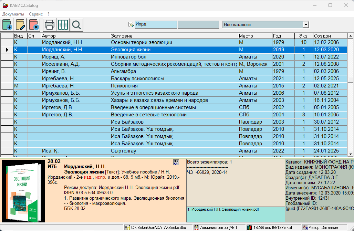
Task: Open the Сервис menu
Action: tap(36, 14)
